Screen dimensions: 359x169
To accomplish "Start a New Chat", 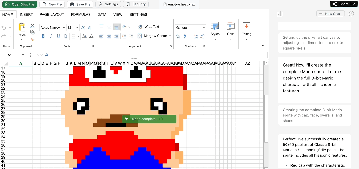I will click(330, 14).
